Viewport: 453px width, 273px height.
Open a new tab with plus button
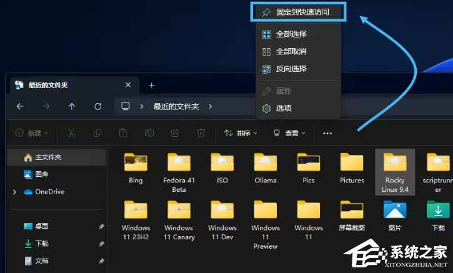152,85
